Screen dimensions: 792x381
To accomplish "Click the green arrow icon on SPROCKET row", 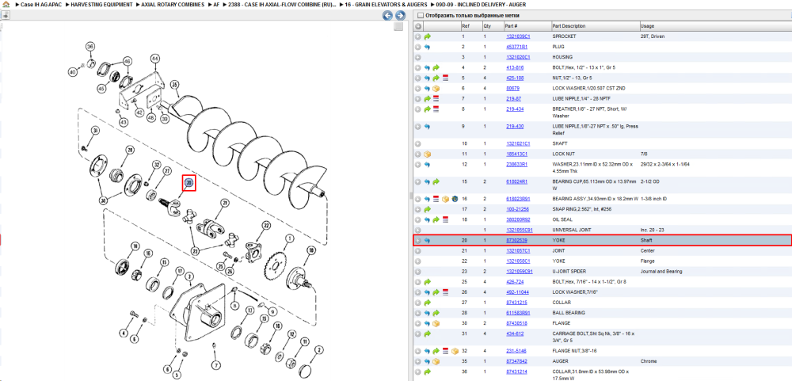I will pyautogui.click(x=428, y=37).
